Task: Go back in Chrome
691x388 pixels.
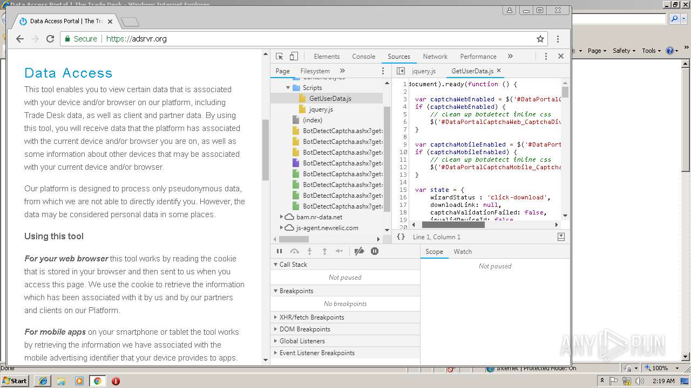Action: pos(20,39)
